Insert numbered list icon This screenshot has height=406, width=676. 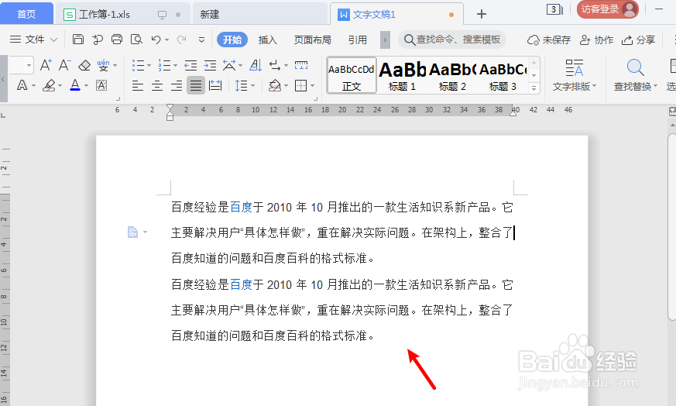[x=164, y=66]
